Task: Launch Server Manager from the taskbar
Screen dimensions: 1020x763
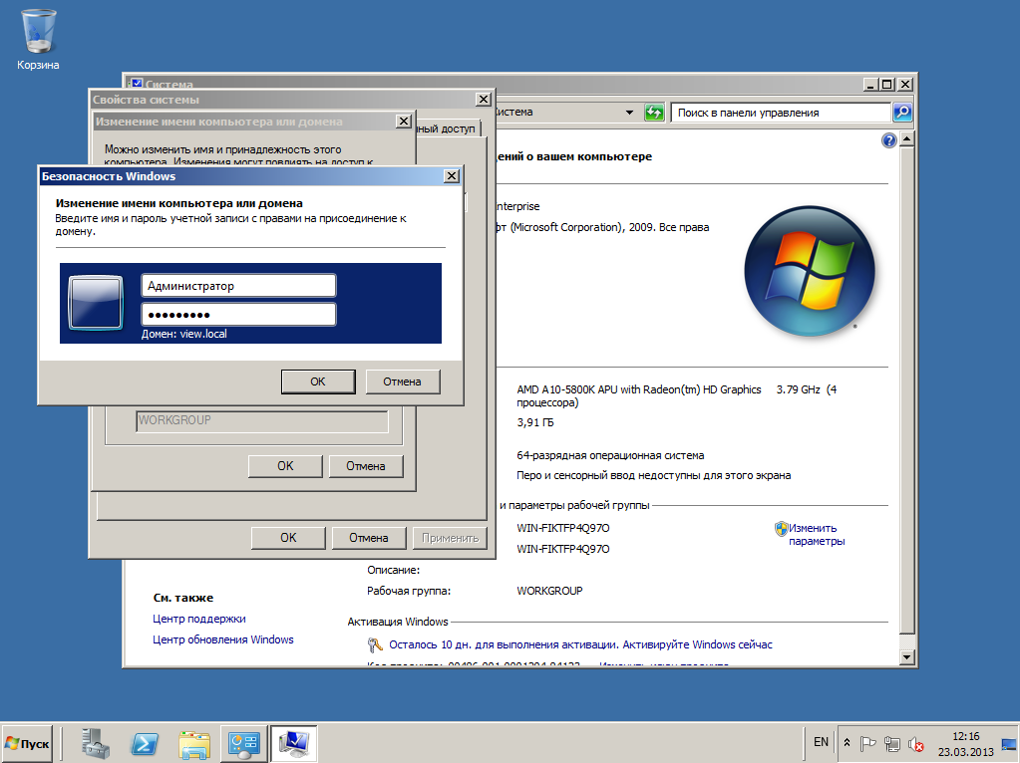Action: [x=95, y=743]
